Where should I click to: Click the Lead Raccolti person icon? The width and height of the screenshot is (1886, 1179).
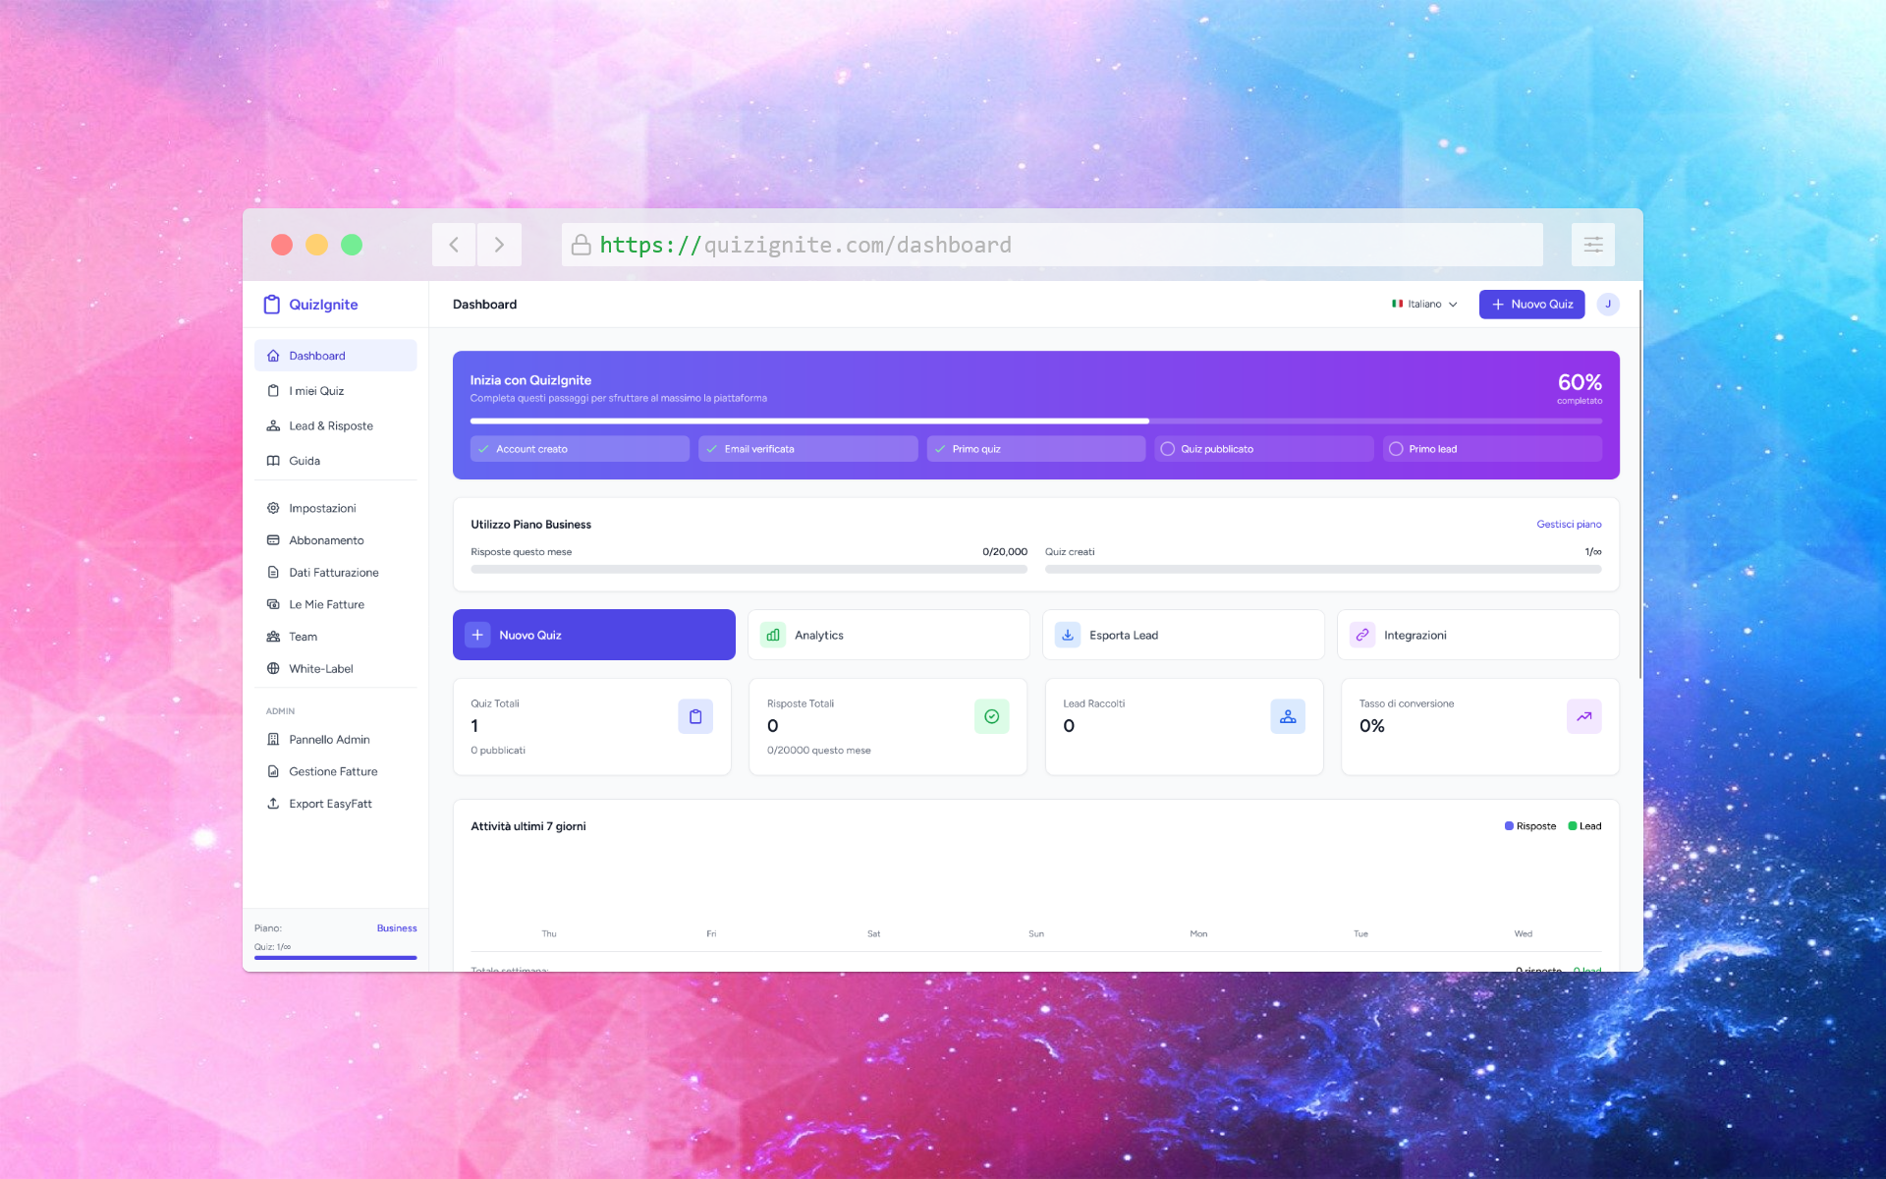1288,716
